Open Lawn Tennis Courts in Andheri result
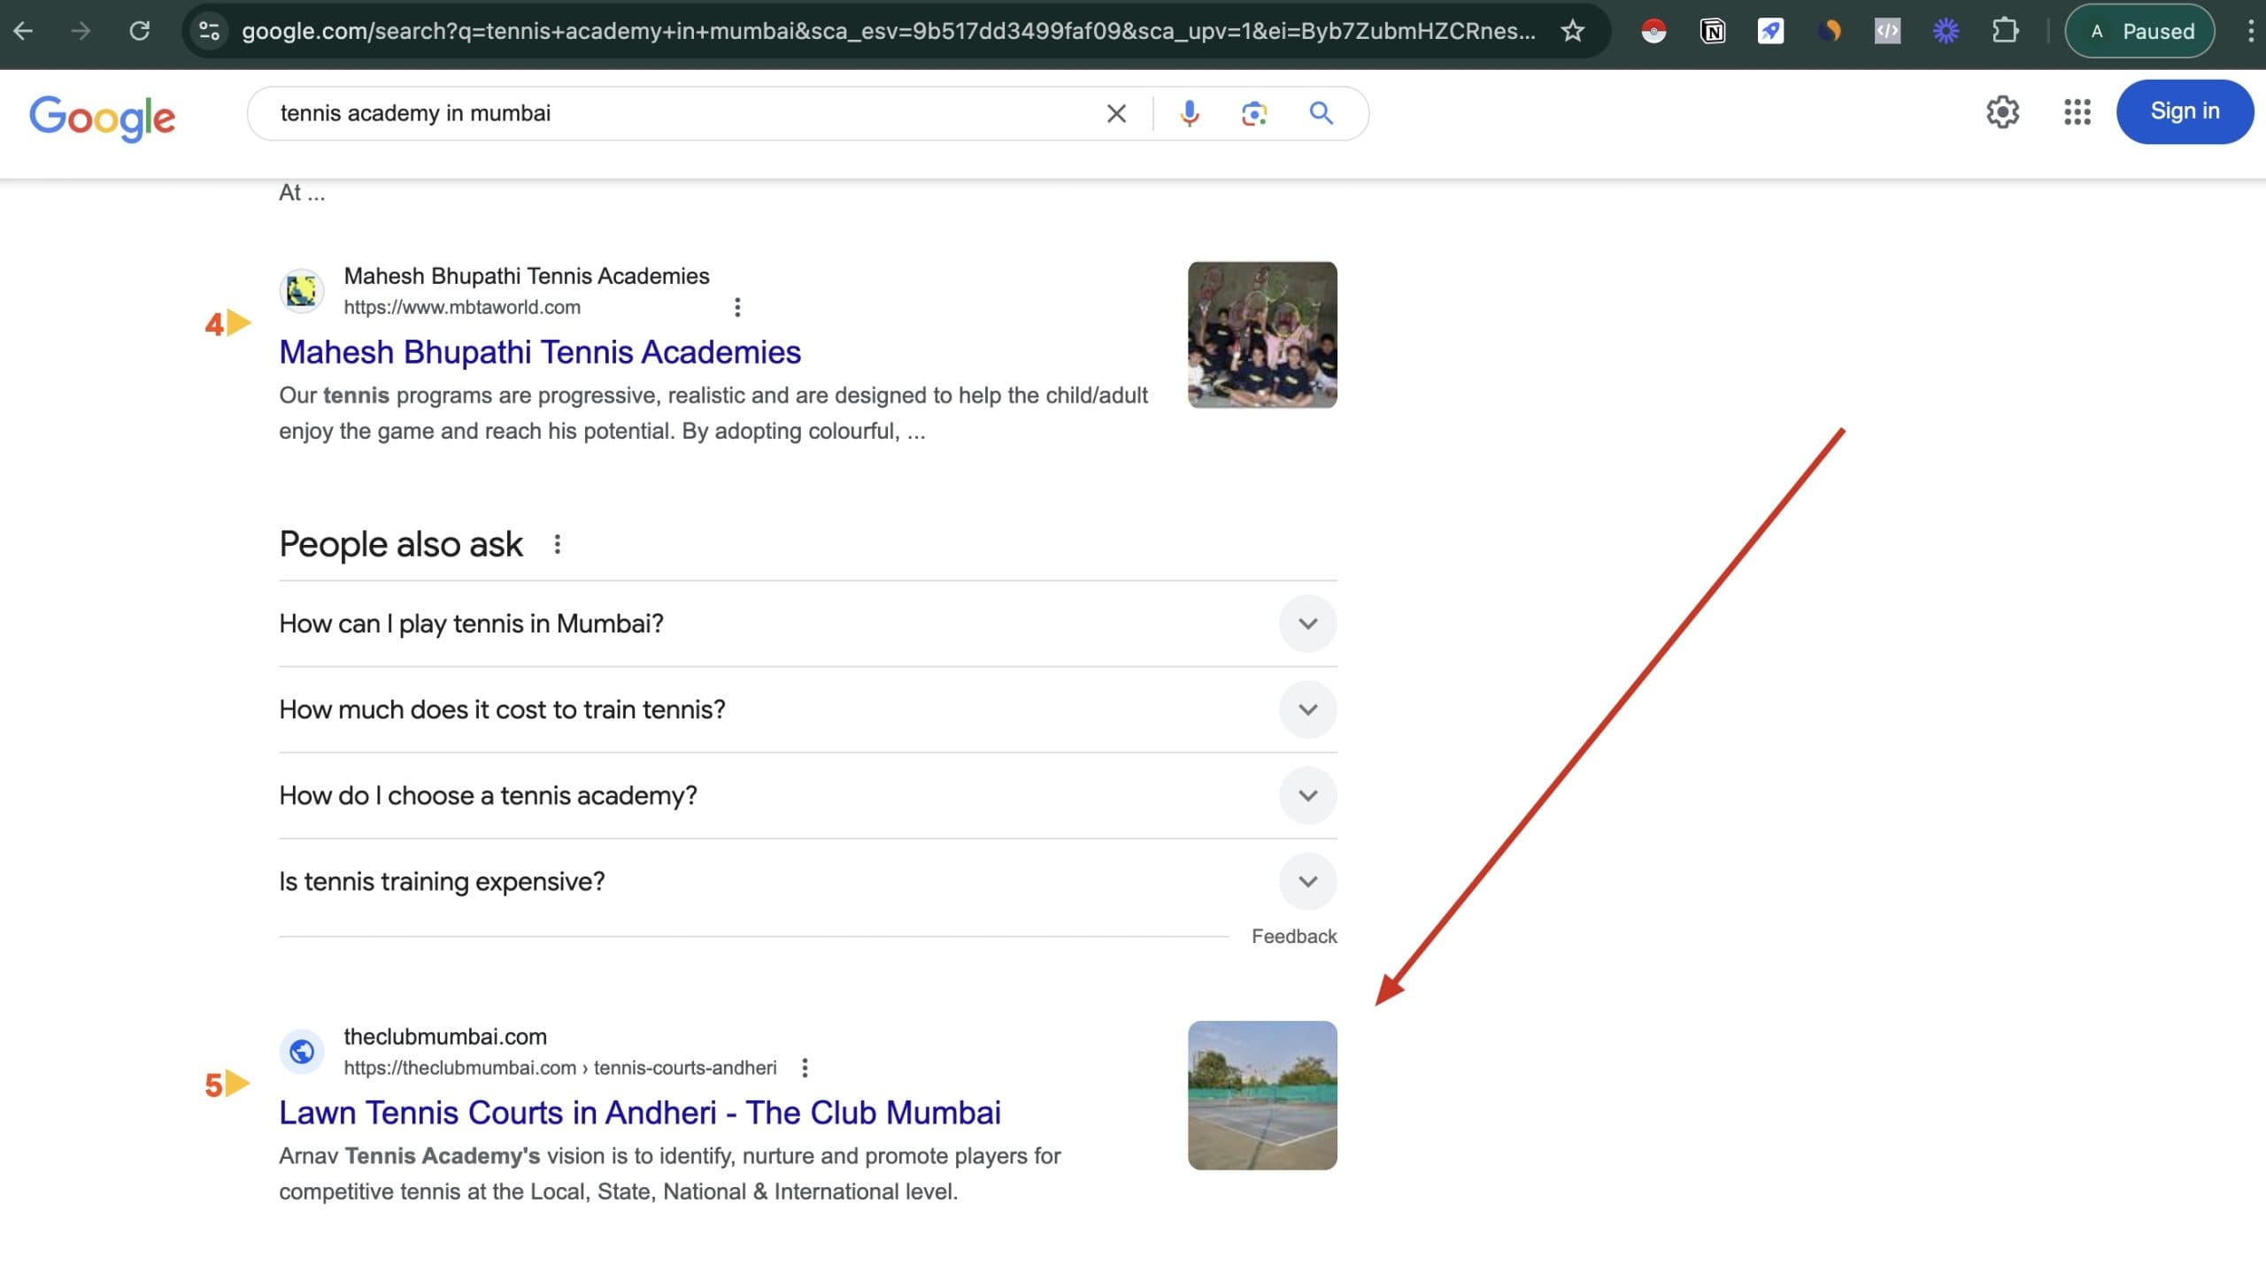Image resolution: width=2266 pixels, height=1265 pixels. (x=640, y=1113)
